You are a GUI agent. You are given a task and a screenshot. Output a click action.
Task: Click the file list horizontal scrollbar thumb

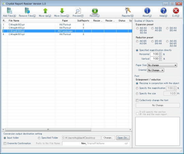pos(48,129)
